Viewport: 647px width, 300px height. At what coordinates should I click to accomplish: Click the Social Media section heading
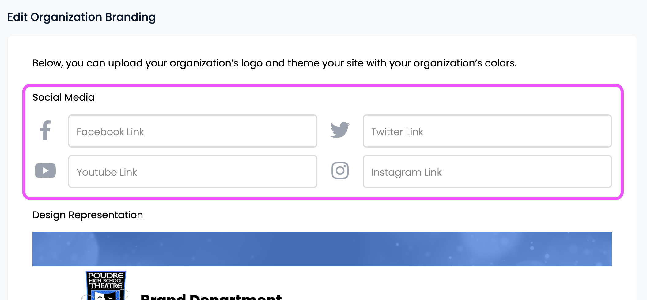point(63,97)
